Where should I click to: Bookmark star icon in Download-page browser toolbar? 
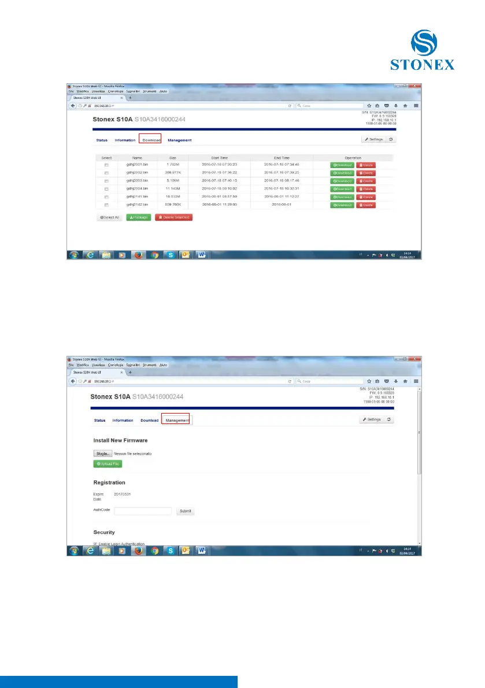pyautogui.click(x=369, y=106)
